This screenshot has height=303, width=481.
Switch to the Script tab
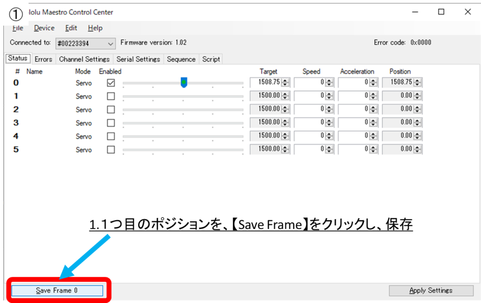click(211, 59)
